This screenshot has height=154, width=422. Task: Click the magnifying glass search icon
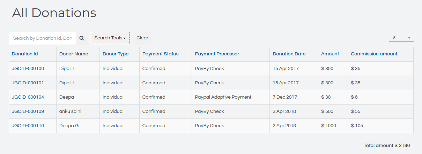pyautogui.click(x=82, y=38)
